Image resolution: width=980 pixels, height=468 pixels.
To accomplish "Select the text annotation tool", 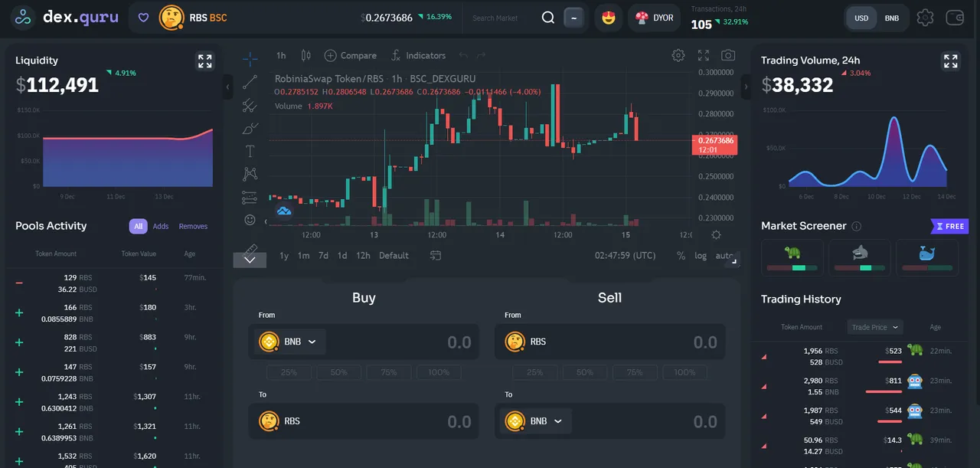I will (250, 151).
